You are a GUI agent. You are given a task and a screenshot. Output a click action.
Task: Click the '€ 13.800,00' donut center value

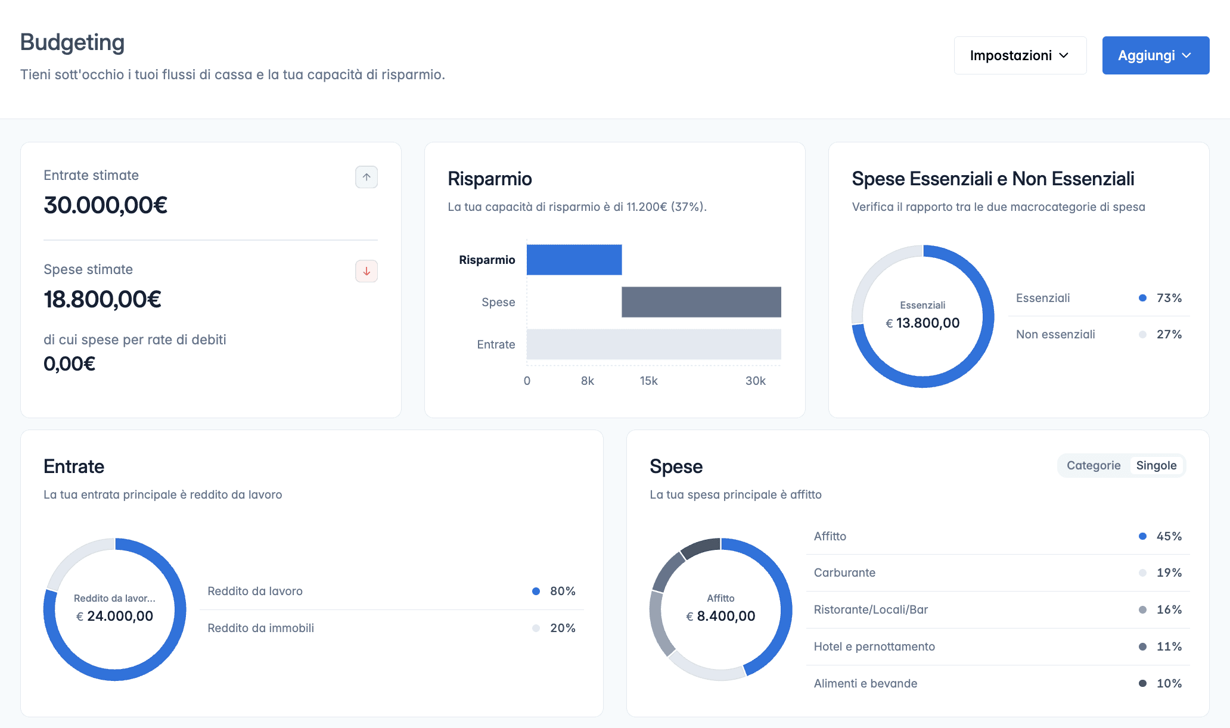(x=922, y=323)
